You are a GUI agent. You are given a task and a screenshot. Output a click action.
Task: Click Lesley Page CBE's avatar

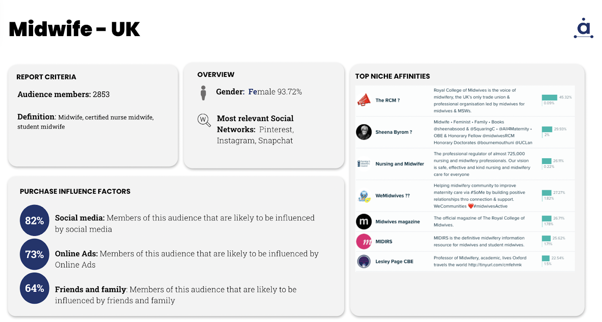click(x=364, y=261)
